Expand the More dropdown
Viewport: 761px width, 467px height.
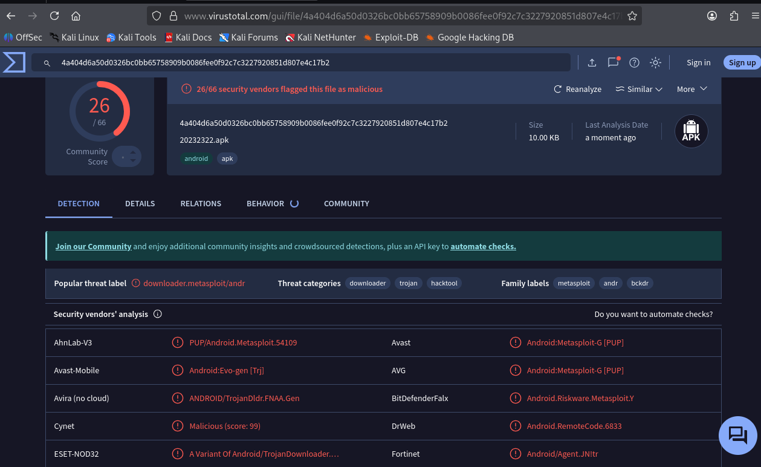[692, 89]
